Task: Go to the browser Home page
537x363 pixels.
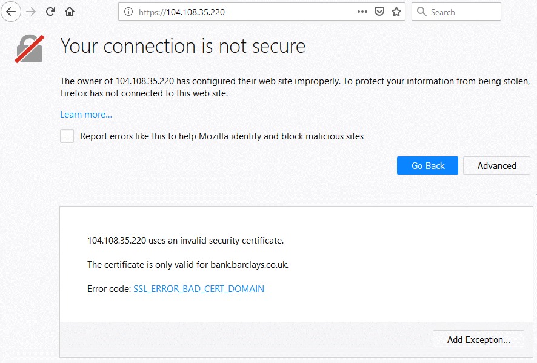Action: [x=70, y=12]
